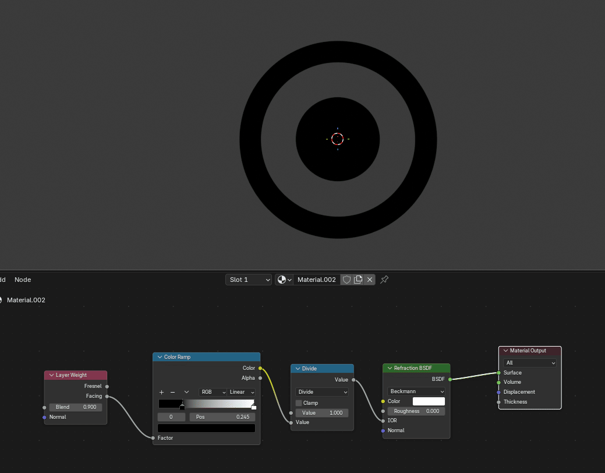Image resolution: width=605 pixels, height=473 pixels.
Task: Select the black color stop on ramp
Action: click(x=182, y=407)
